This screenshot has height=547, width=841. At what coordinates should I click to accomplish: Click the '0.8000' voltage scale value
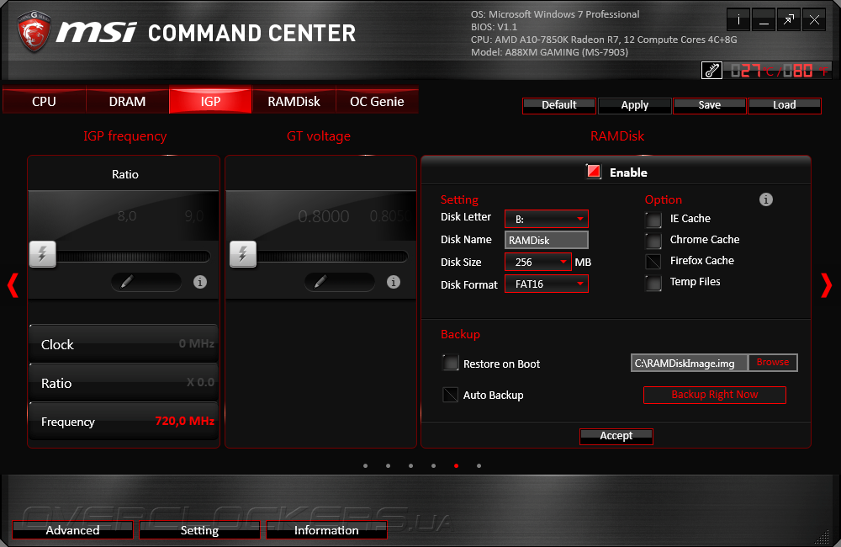[324, 216]
